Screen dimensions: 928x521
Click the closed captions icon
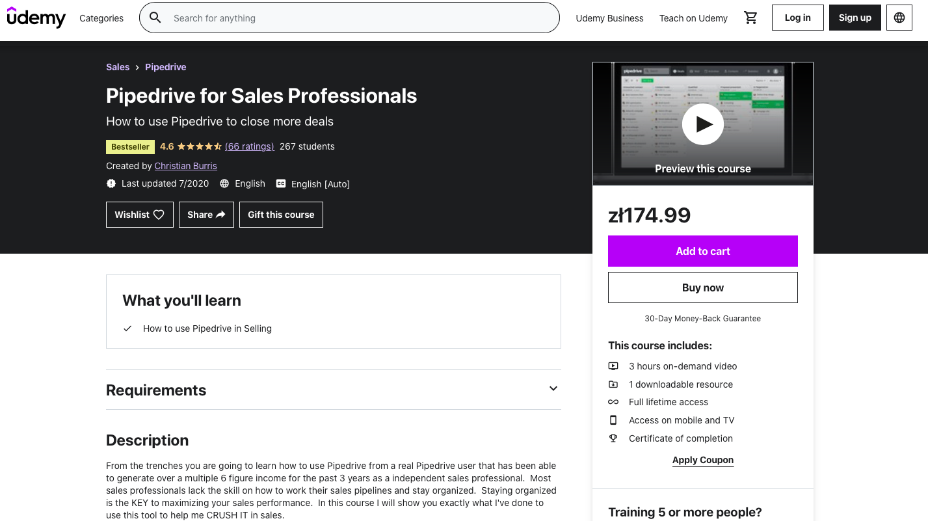281,184
